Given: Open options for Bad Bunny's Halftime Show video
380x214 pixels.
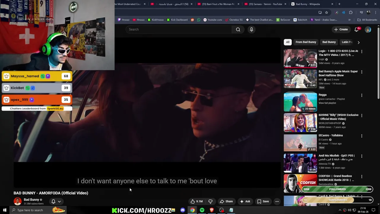Looking at the screenshot, I should [x=362, y=72].
